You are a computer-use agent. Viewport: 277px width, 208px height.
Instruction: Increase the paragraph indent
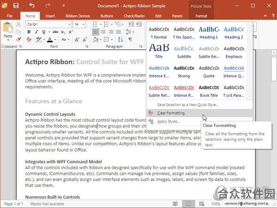coord(139,24)
